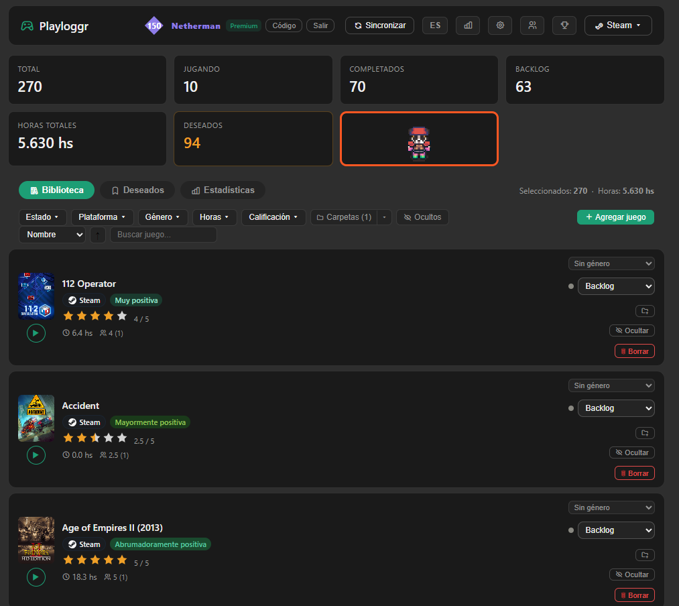This screenshot has height=606, width=679.
Task: Switch to the Estadísticas tab
Action: pyautogui.click(x=223, y=190)
